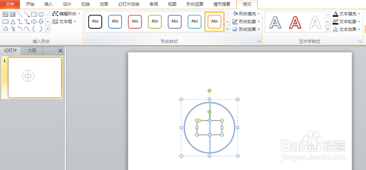Screen dimensions: 366x170
Task: Select the scribble shape tool
Action: pos(12,29)
